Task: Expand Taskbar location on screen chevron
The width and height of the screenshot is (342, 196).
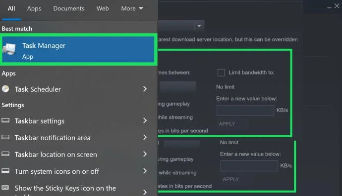Action: point(145,154)
